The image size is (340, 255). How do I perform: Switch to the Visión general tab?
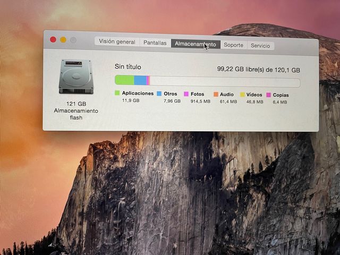tap(117, 41)
